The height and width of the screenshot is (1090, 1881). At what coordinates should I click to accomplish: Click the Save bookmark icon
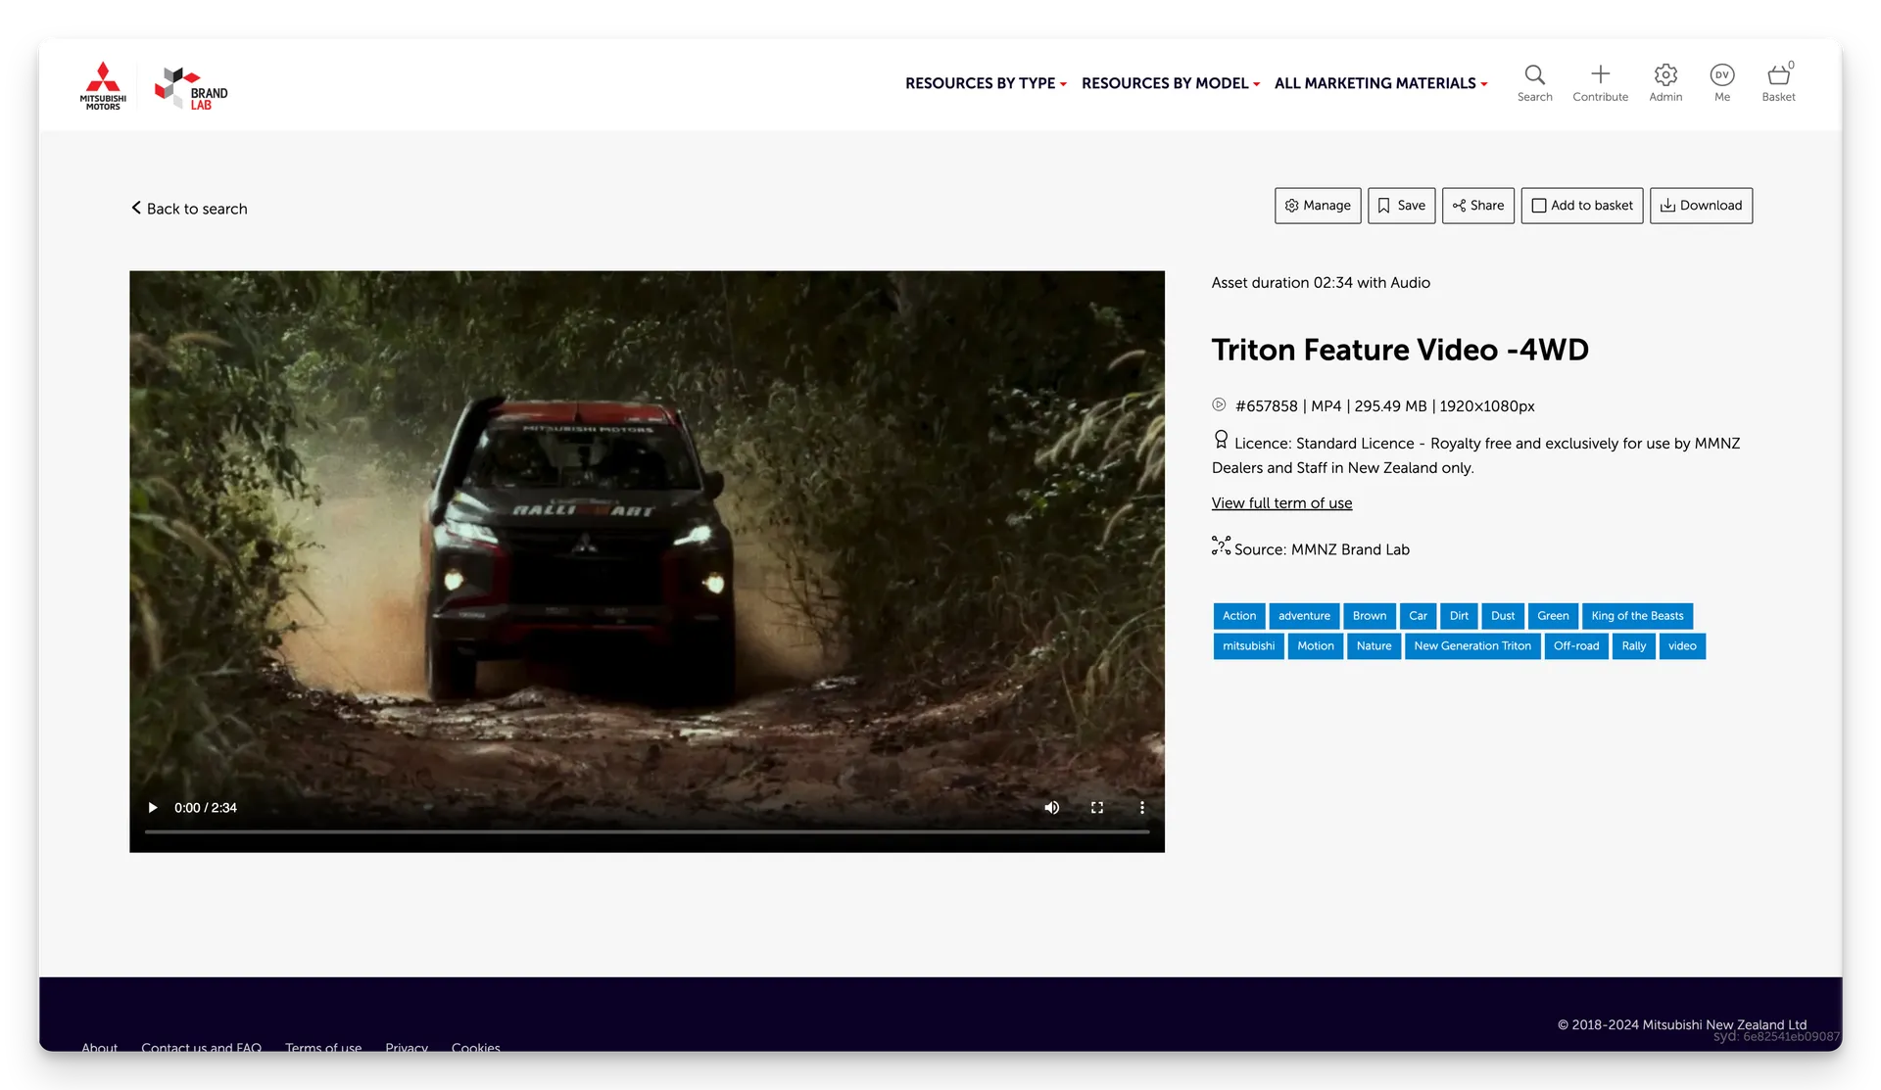pos(1384,206)
